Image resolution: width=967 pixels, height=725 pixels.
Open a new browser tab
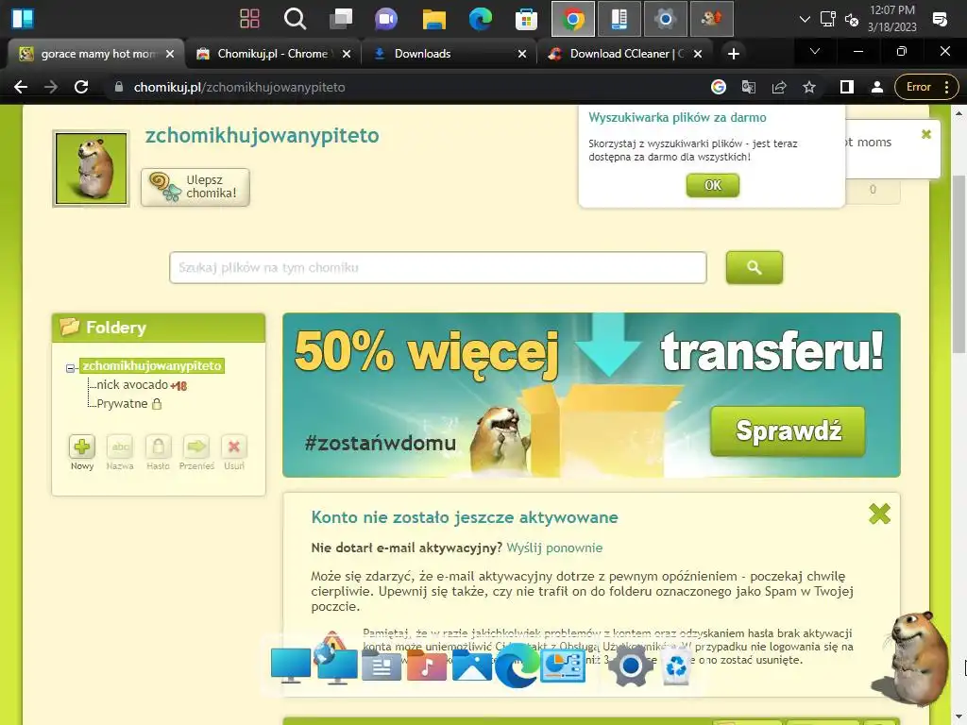tap(733, 54)
